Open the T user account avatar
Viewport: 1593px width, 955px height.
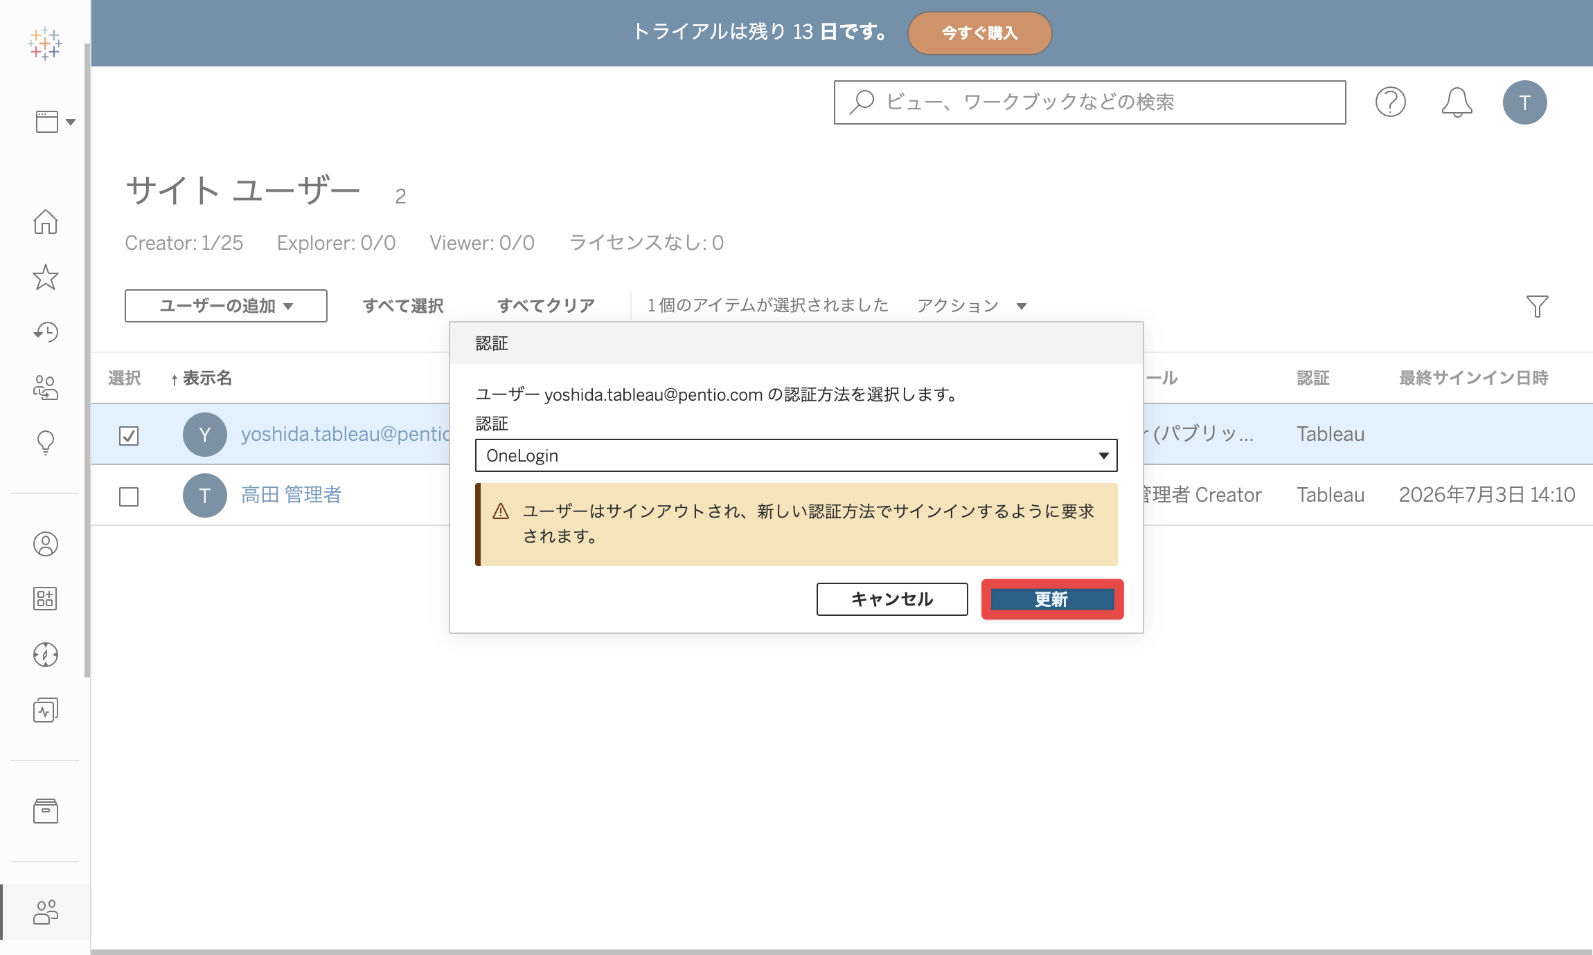[1524, 102]
